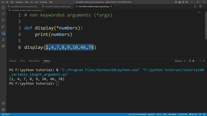Open the Terminal menu

(43, 2)
